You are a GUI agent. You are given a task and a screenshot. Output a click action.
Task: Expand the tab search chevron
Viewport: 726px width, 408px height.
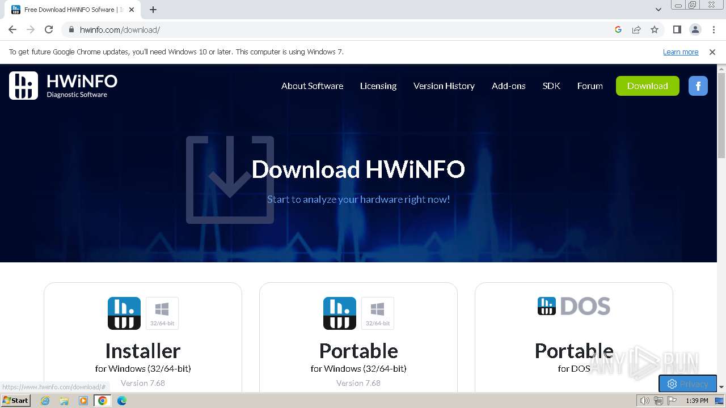658,10
